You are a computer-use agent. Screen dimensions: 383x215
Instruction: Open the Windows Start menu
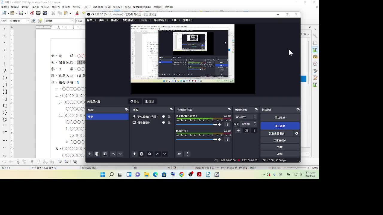(x=103, y=174)
